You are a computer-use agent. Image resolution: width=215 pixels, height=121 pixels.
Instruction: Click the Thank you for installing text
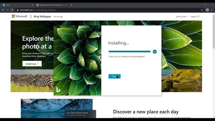point(127,56)
